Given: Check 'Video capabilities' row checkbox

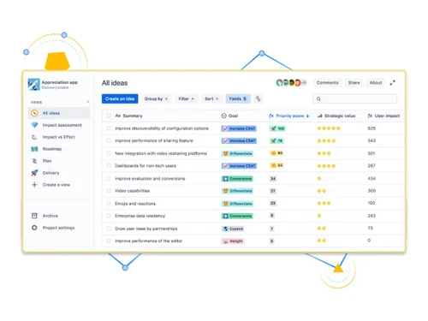Looking at the screenshot, I should click(109, 191).
